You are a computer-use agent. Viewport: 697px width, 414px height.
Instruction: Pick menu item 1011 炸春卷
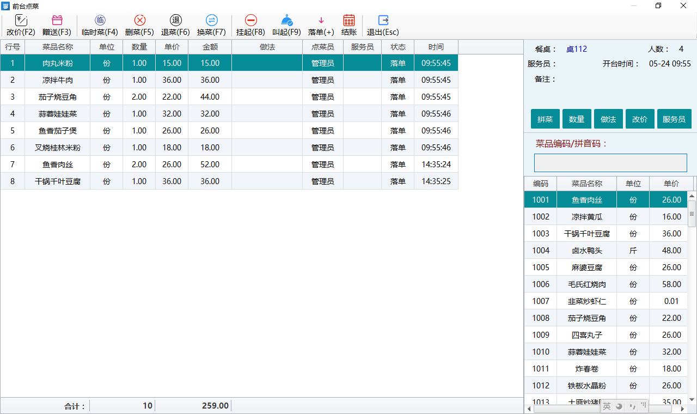coord(606,369)
